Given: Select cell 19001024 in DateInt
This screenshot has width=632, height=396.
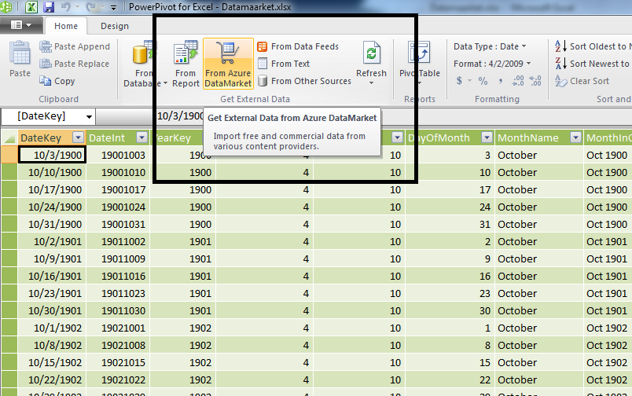Looking at the screenshot, I should click(x=118, y=207).
